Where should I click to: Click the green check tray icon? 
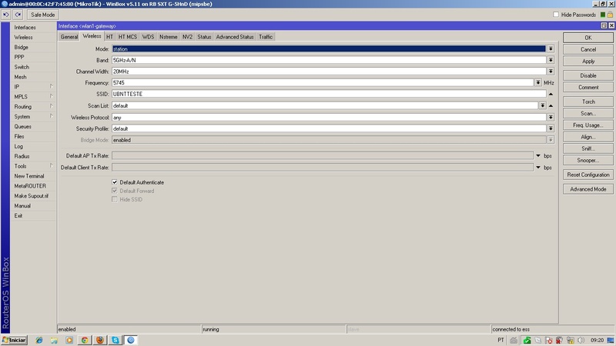[x=527, y=340]
